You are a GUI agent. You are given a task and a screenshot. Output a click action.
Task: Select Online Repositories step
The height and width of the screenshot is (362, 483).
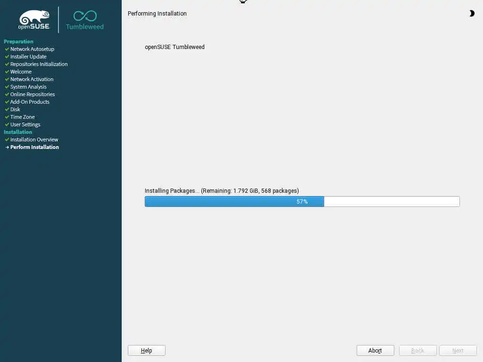[33, 94]
